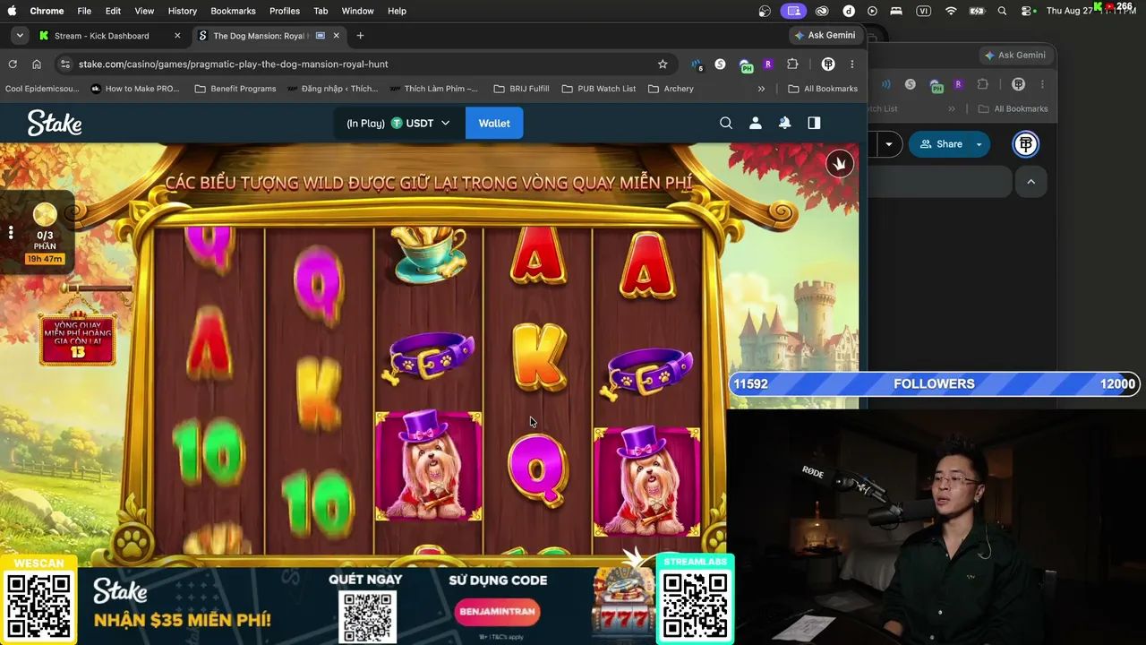Open site information icon in address bar
This screenshot has height=645, width=1146.
point(64,64)
